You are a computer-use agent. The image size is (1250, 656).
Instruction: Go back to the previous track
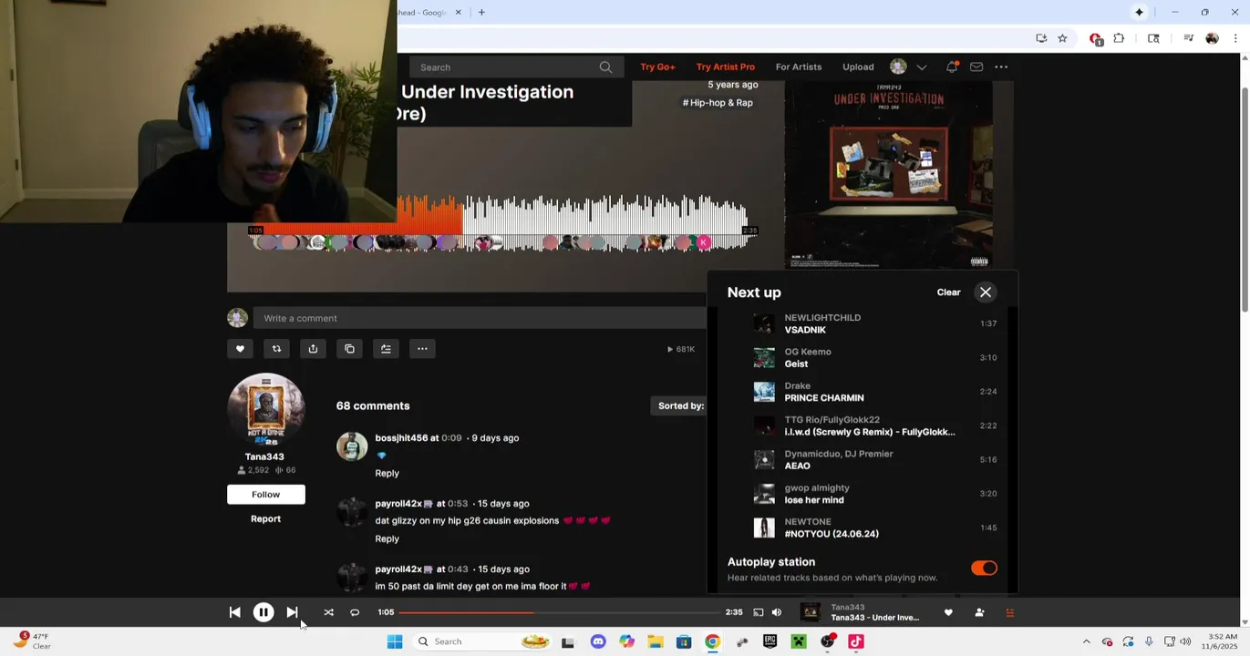234,612
